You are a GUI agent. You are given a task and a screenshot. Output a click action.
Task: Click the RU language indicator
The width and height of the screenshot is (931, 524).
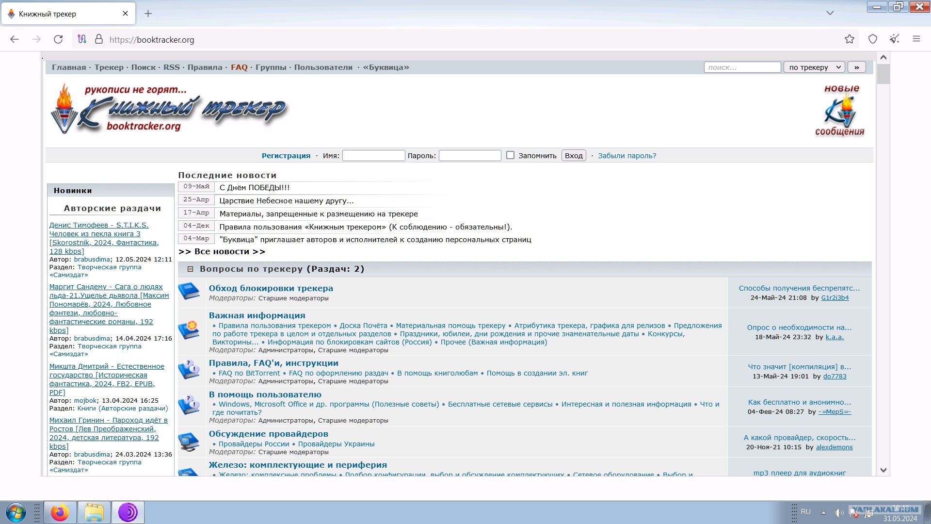(x=806, y=511)
